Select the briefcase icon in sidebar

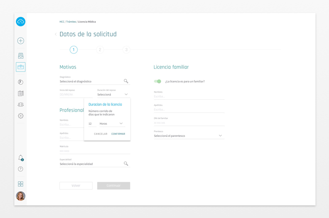(x=21, y=67)
